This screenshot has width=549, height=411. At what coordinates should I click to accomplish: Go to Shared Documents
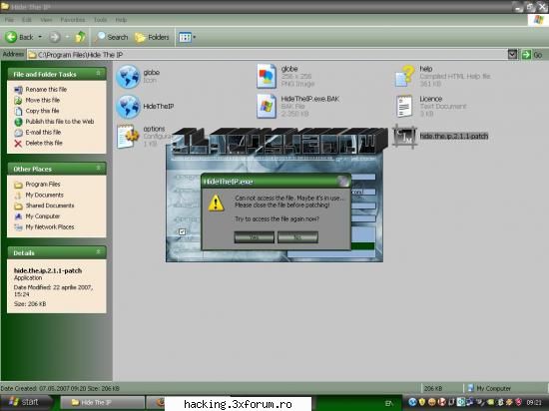(44, 205)
